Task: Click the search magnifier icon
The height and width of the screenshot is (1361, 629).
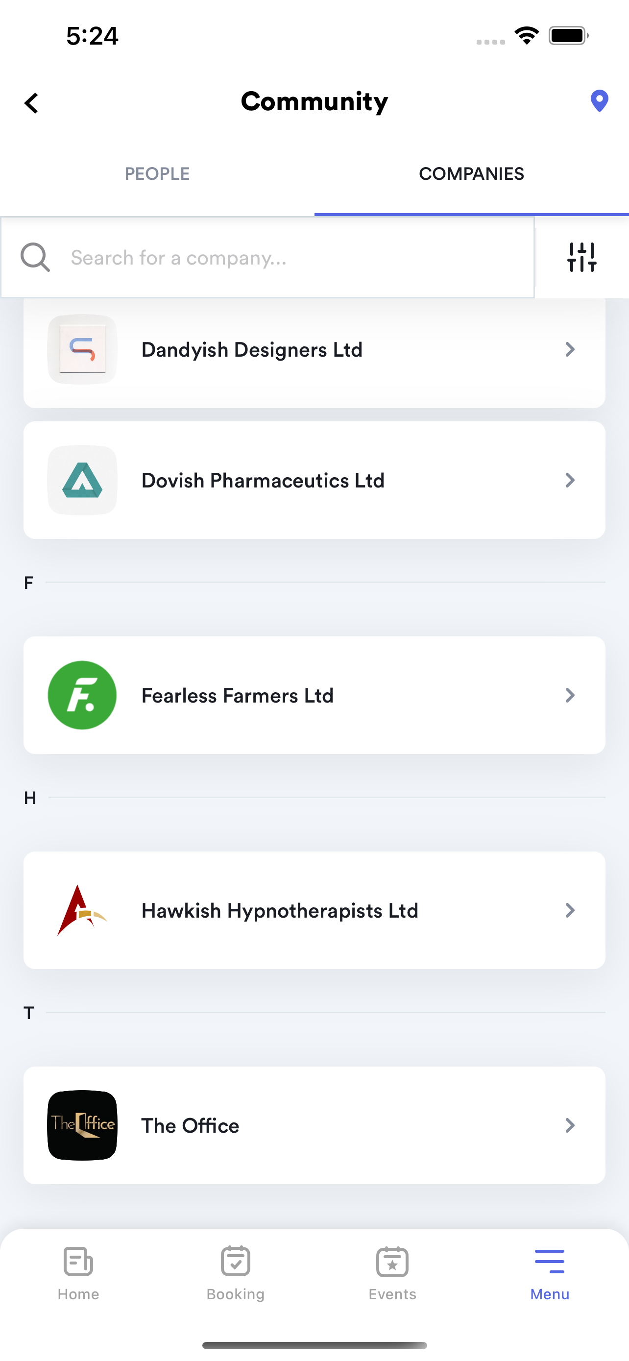Action: point(35,257)
